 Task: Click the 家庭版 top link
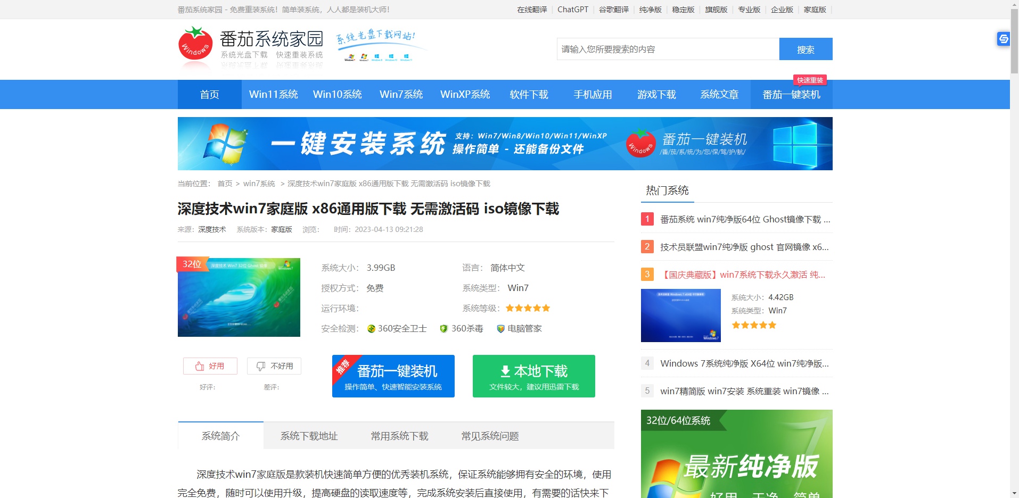815,10
